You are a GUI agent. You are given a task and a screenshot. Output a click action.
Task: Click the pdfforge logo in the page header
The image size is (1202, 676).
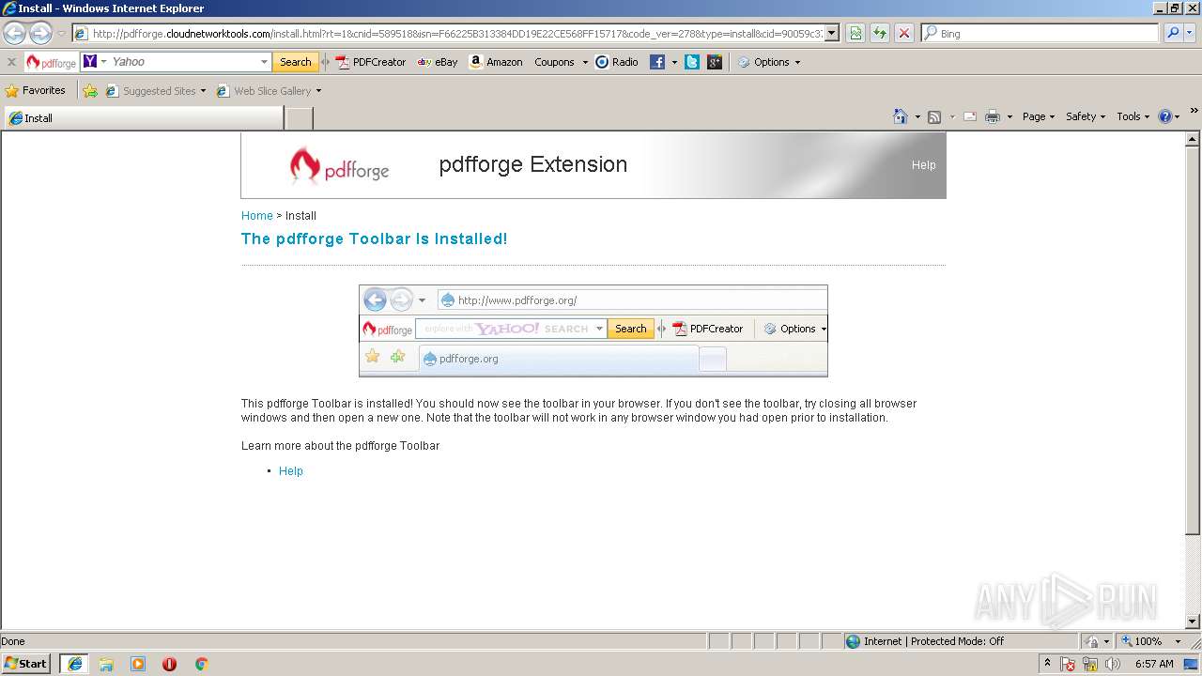338,167
